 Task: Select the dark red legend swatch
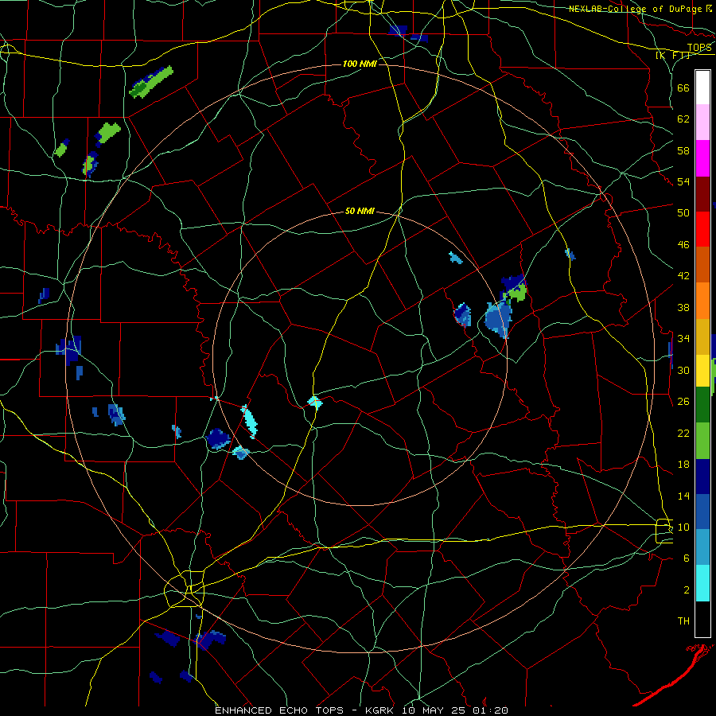pyautogui.click(x=702, y=193)
